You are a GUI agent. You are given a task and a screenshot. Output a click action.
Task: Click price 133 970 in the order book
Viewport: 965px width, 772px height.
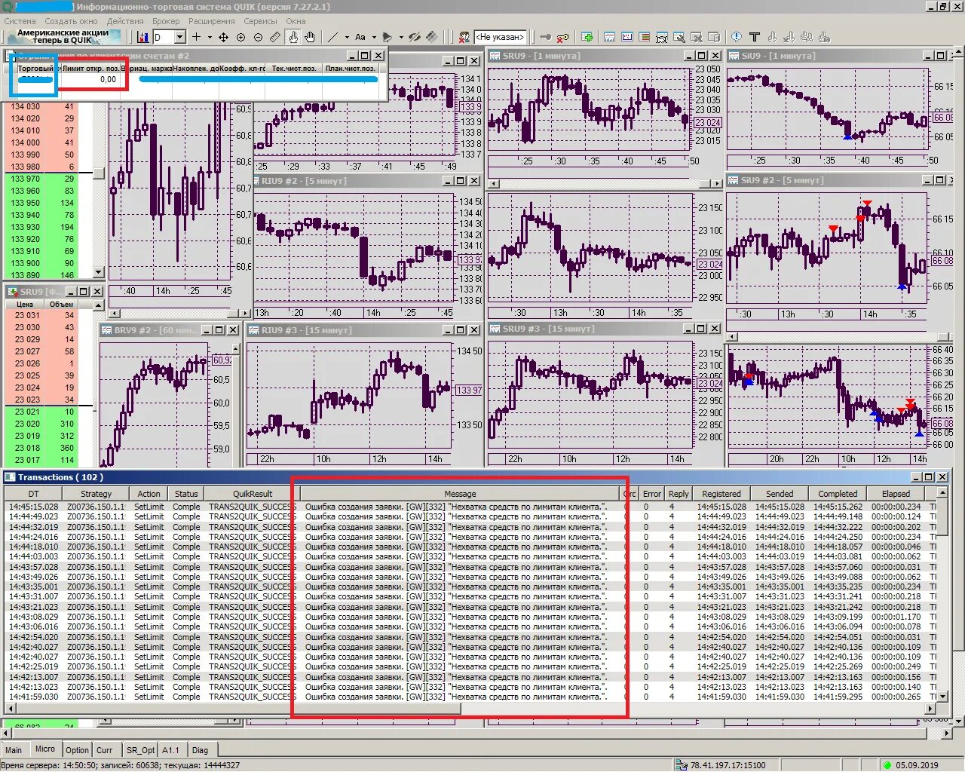point(26,179)
